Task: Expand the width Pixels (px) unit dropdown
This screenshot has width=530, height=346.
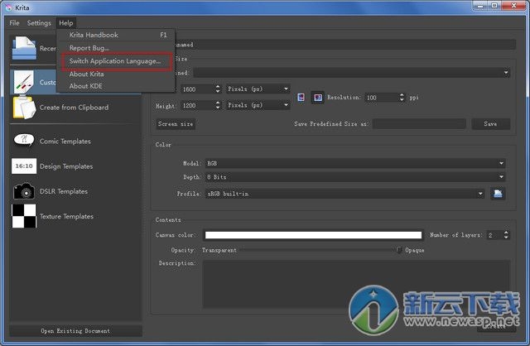Action: click(x=258, y=89)
